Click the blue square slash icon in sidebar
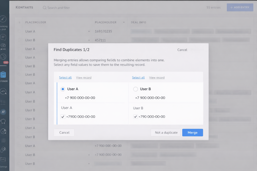 pos(4,112)
